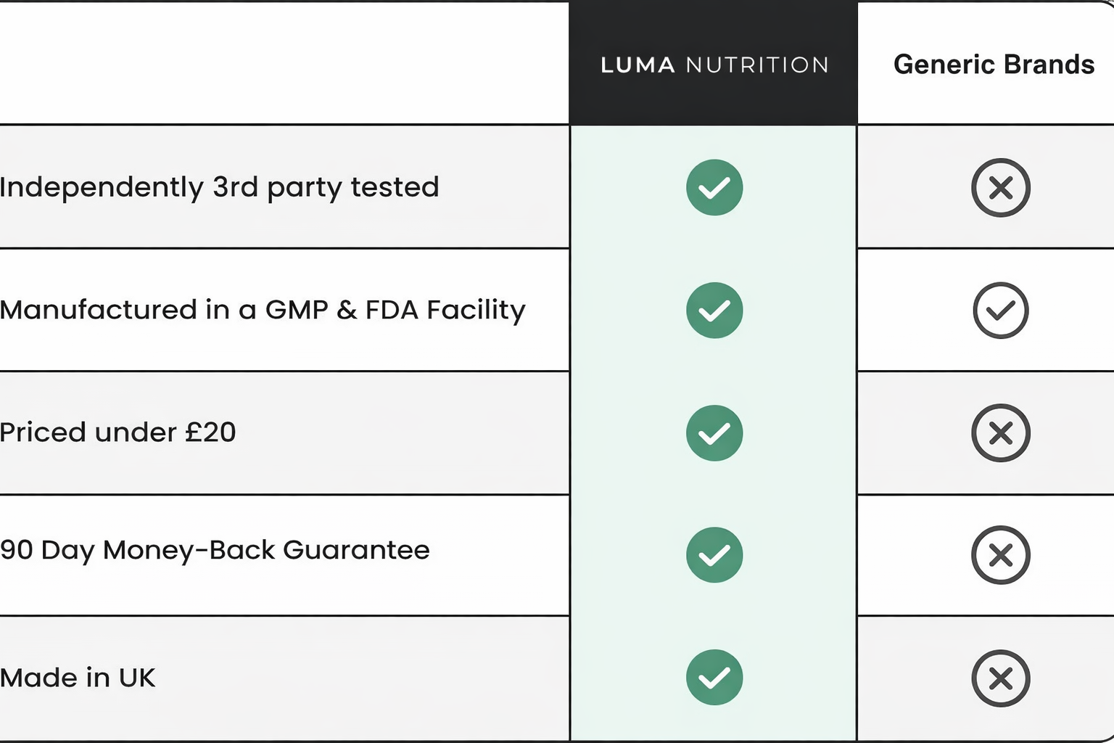Click the 'Made in UK' row label
The image size is (1114, 743).
(78, 678)
